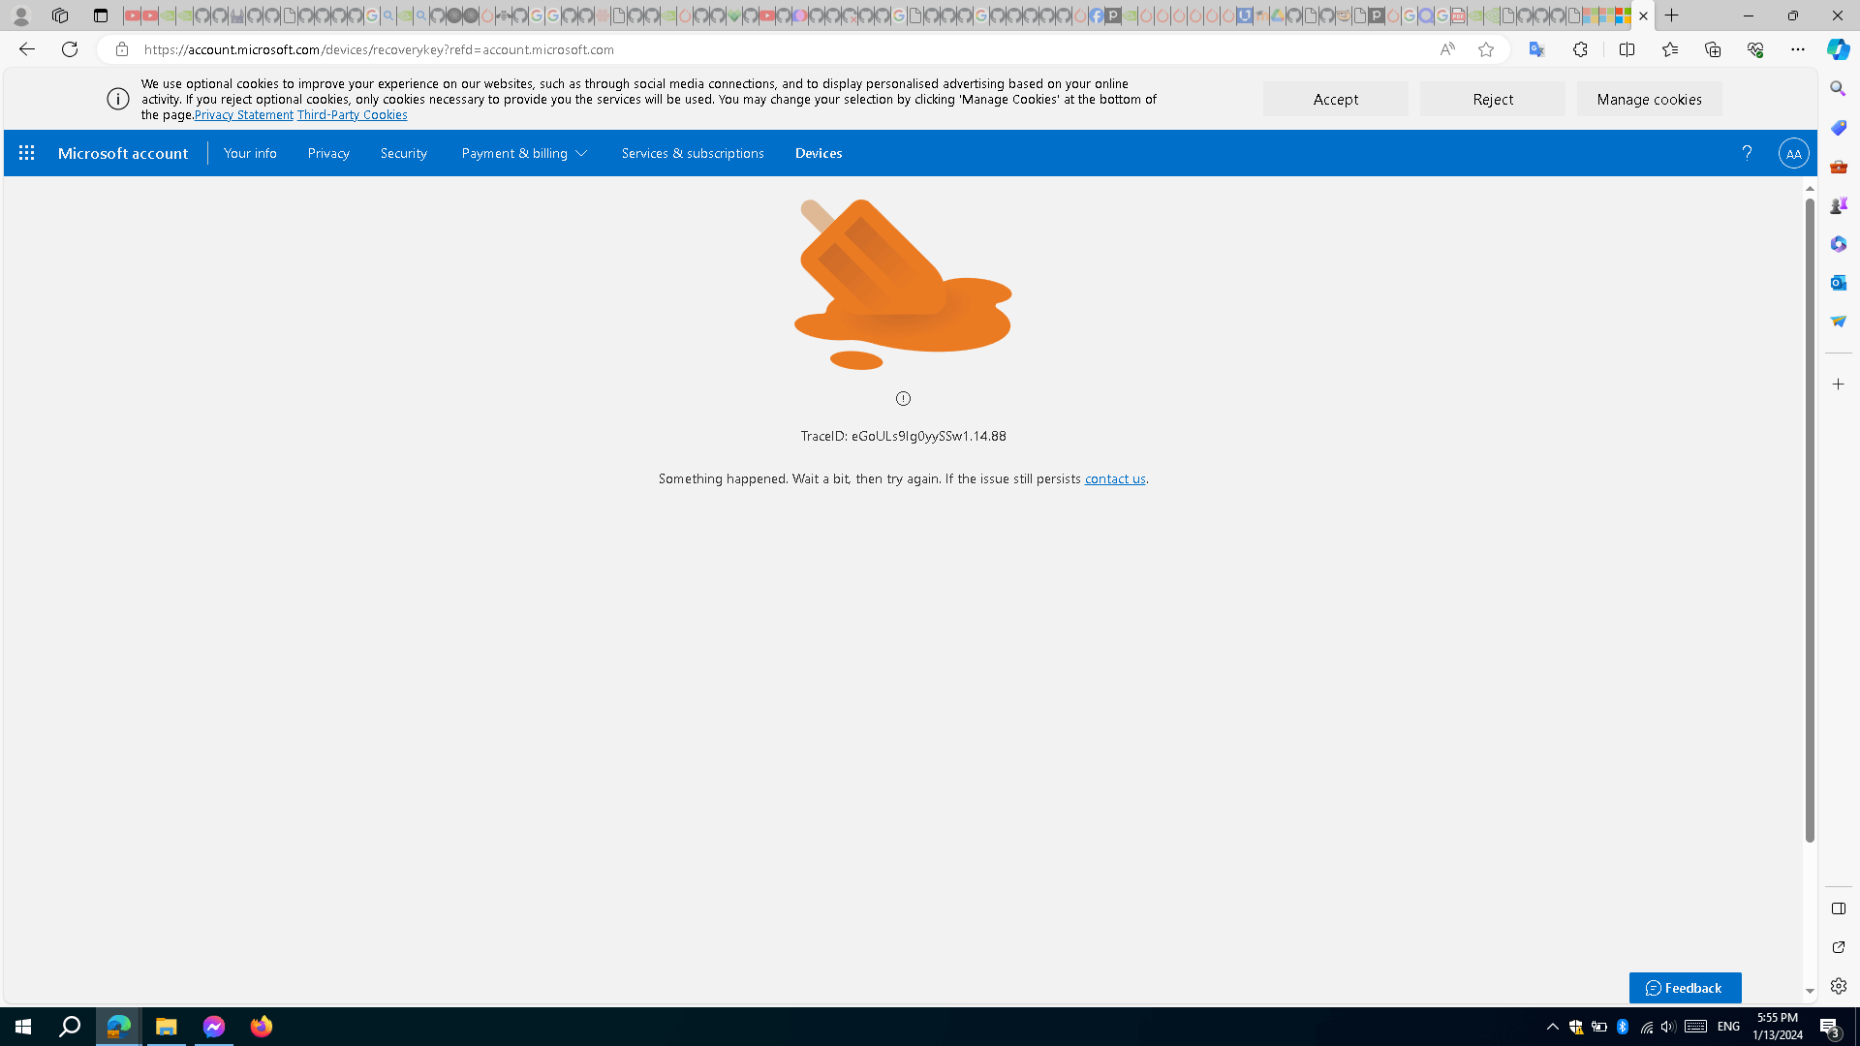This screenshot has height=1046, width=1860.
Task: Click the Read aloud icon
Action: [1446, 49]
